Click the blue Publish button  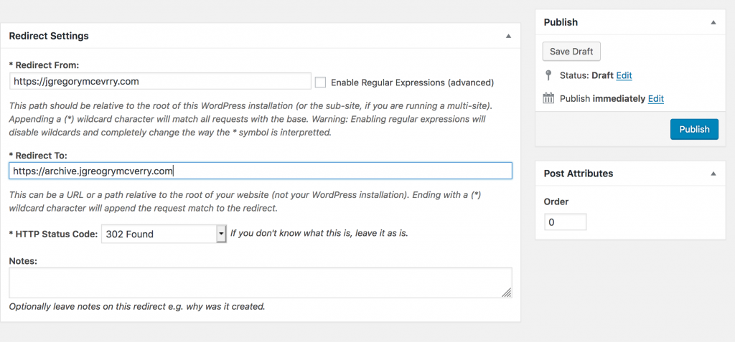coord(694,129)
